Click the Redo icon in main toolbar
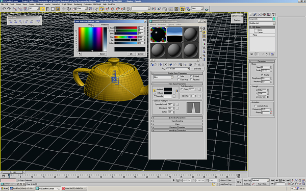Screen dimensions: 306x191 (x=9, y=9)
